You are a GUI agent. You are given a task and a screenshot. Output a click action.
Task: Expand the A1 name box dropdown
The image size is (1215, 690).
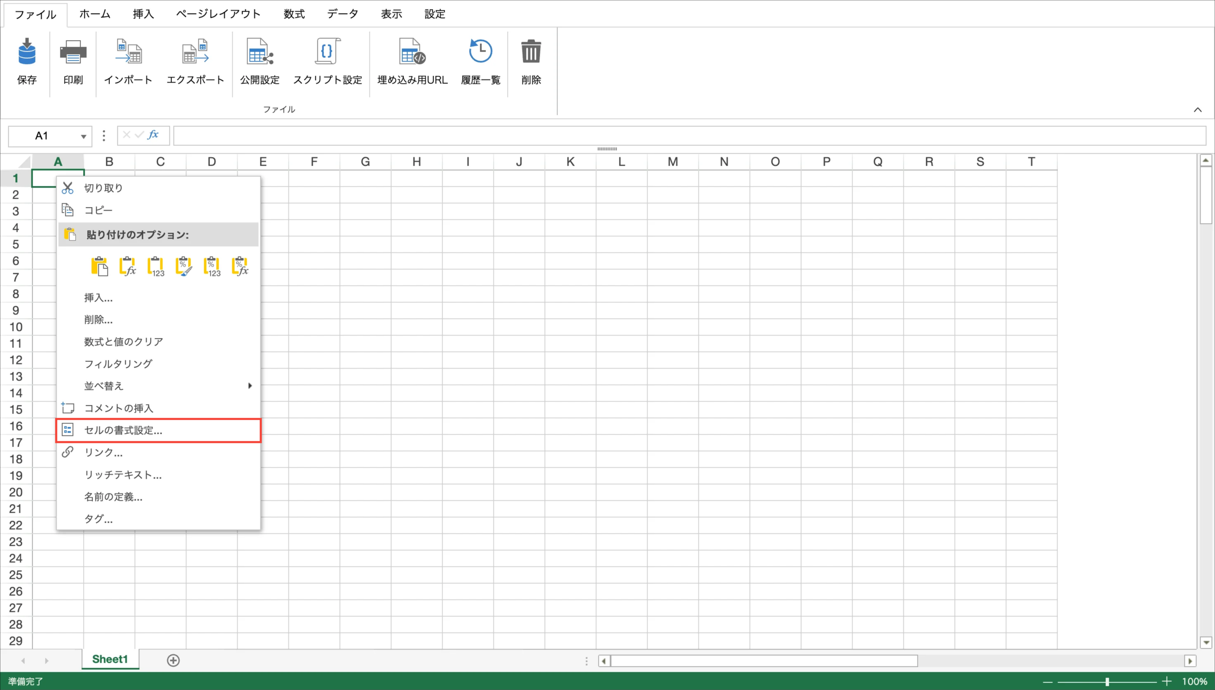[x=83, y=136]
